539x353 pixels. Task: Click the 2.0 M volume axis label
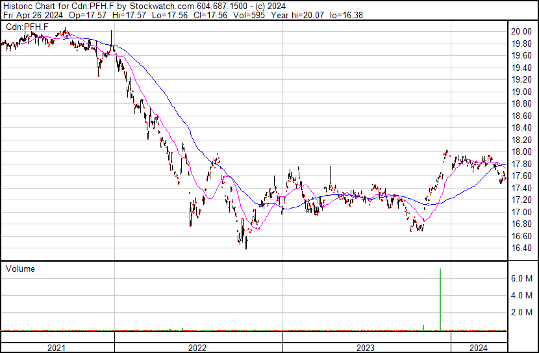pos(521,312)
